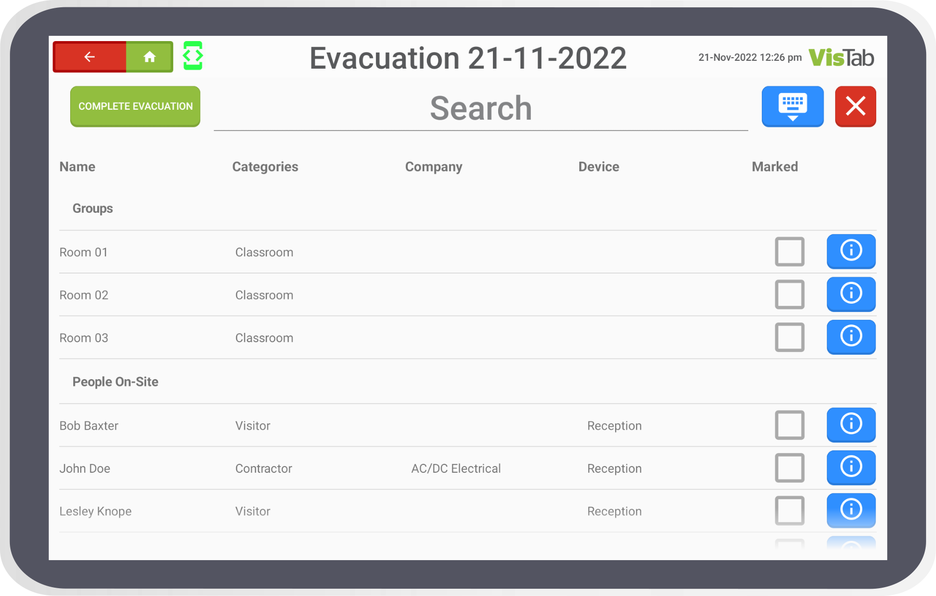Open Bob Baxter's info details

(x=851, y=424)
